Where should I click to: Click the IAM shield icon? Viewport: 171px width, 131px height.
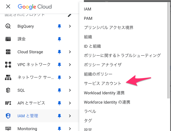(8, 116)
